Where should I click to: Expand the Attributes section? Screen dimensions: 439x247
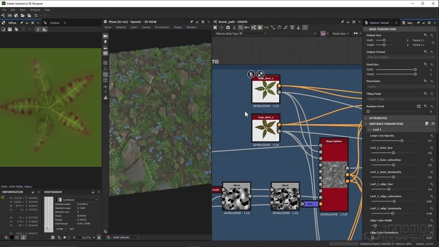[x=366, y=118]
